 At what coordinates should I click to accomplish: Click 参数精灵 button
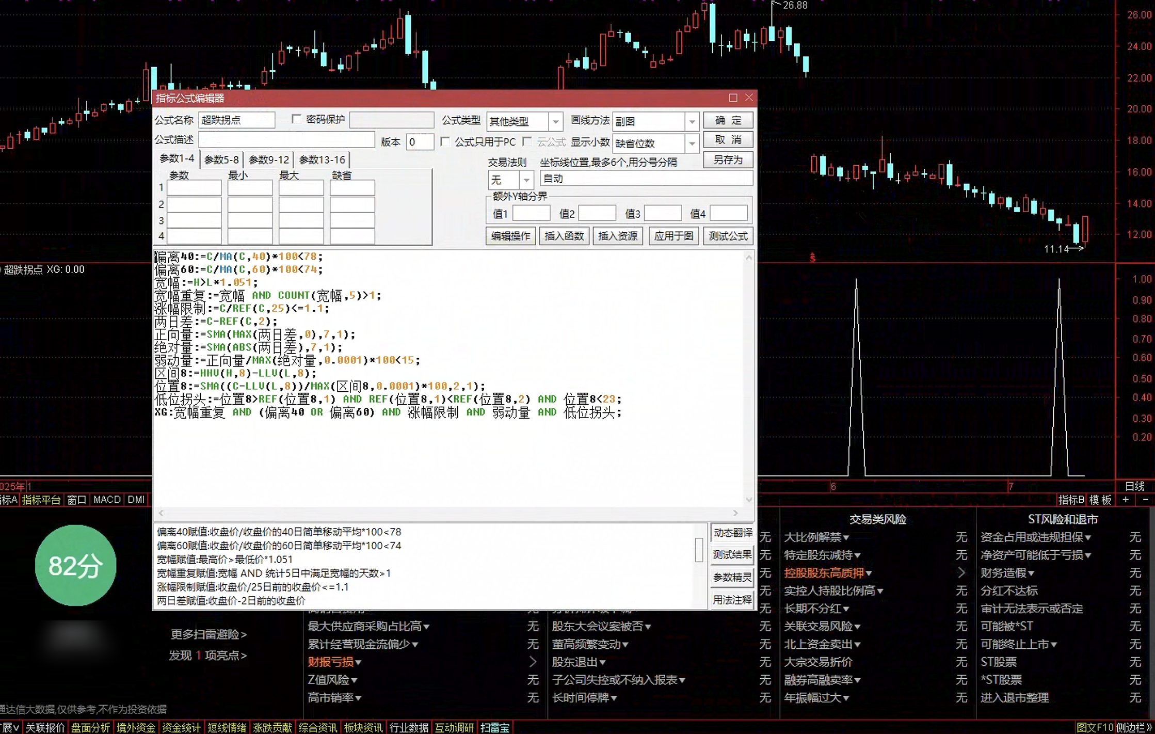click(732, 577)
